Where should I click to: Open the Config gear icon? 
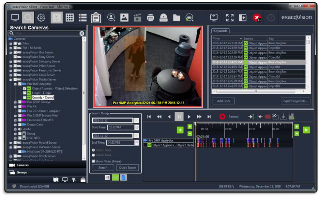pyautogui.click(x=41, y=18)
